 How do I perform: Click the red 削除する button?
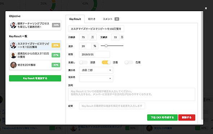187,117
